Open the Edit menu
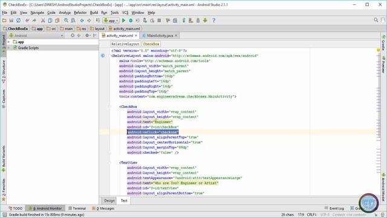Viewport: 387px width, 218px height. coord(13,13)
